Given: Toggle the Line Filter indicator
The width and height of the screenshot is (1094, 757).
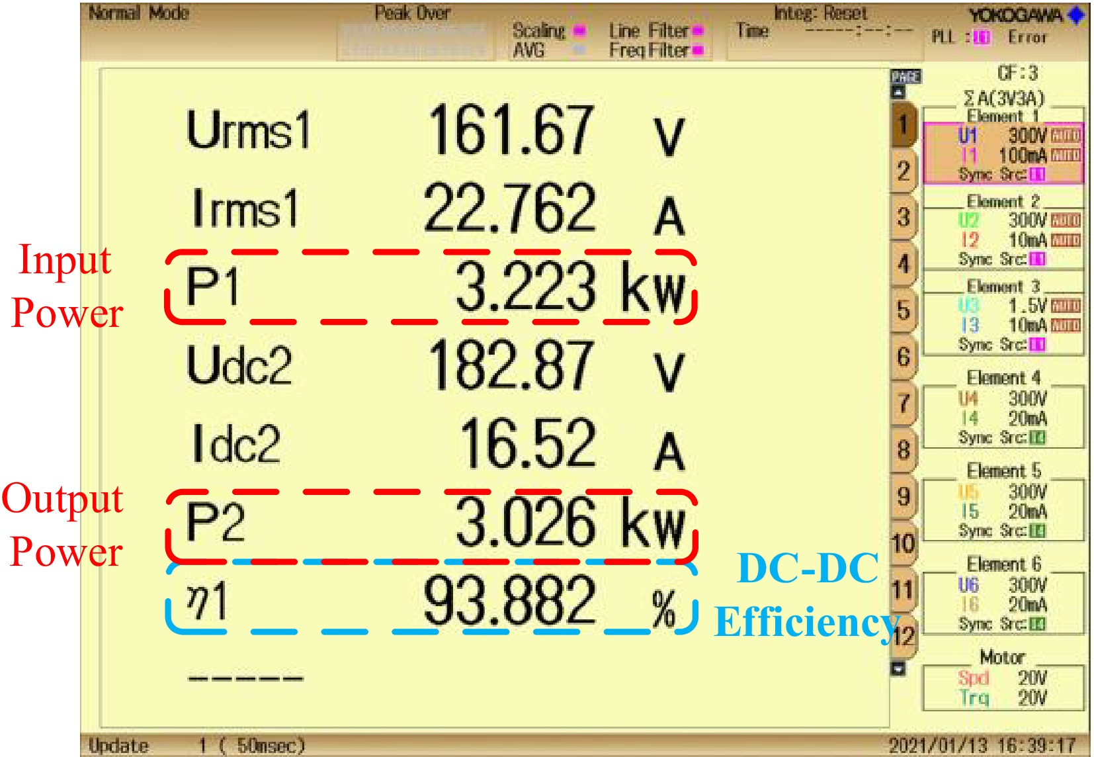Looking at the screenshot, I should pyautogui.click(x=697, y=30).
